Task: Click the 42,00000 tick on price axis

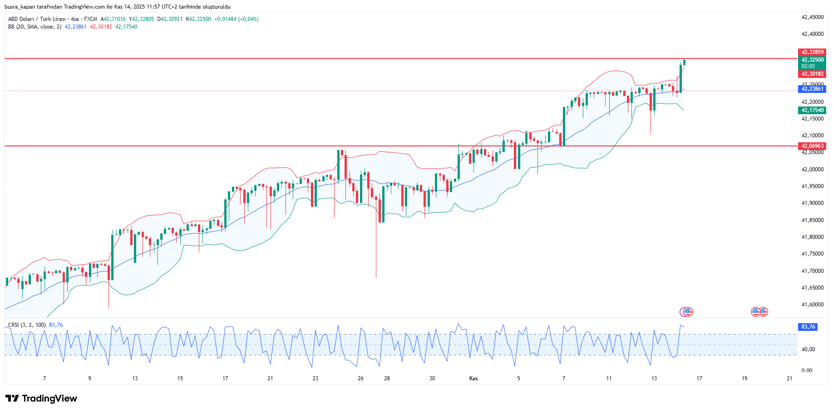Action: [812, 170]
